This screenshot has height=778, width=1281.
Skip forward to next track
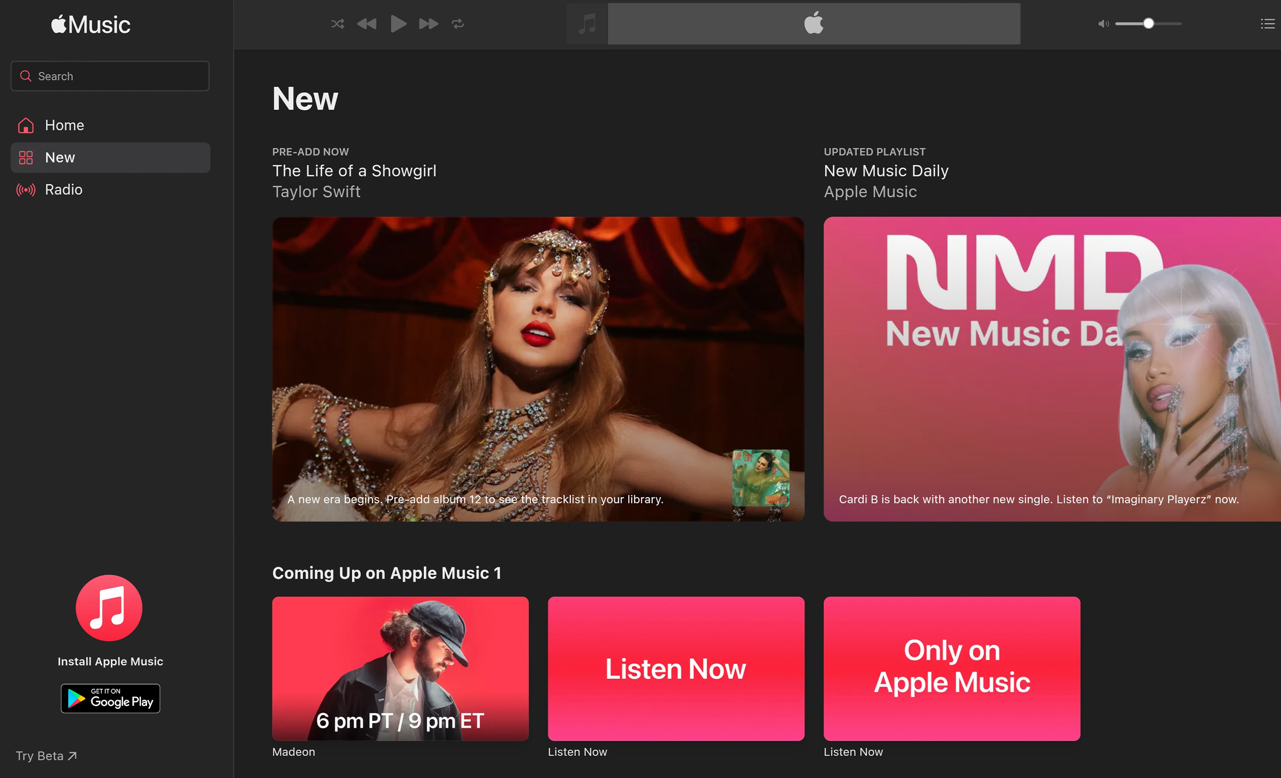(x=428, y=24)
